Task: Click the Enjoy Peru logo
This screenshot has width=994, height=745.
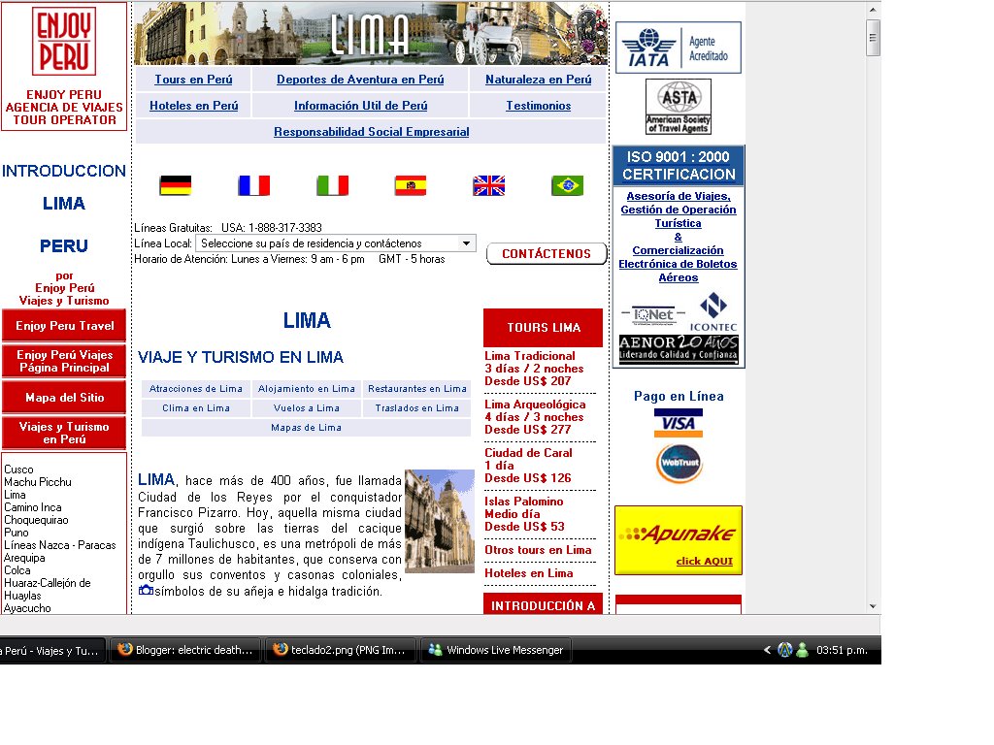Action: [x=64, y=41]
